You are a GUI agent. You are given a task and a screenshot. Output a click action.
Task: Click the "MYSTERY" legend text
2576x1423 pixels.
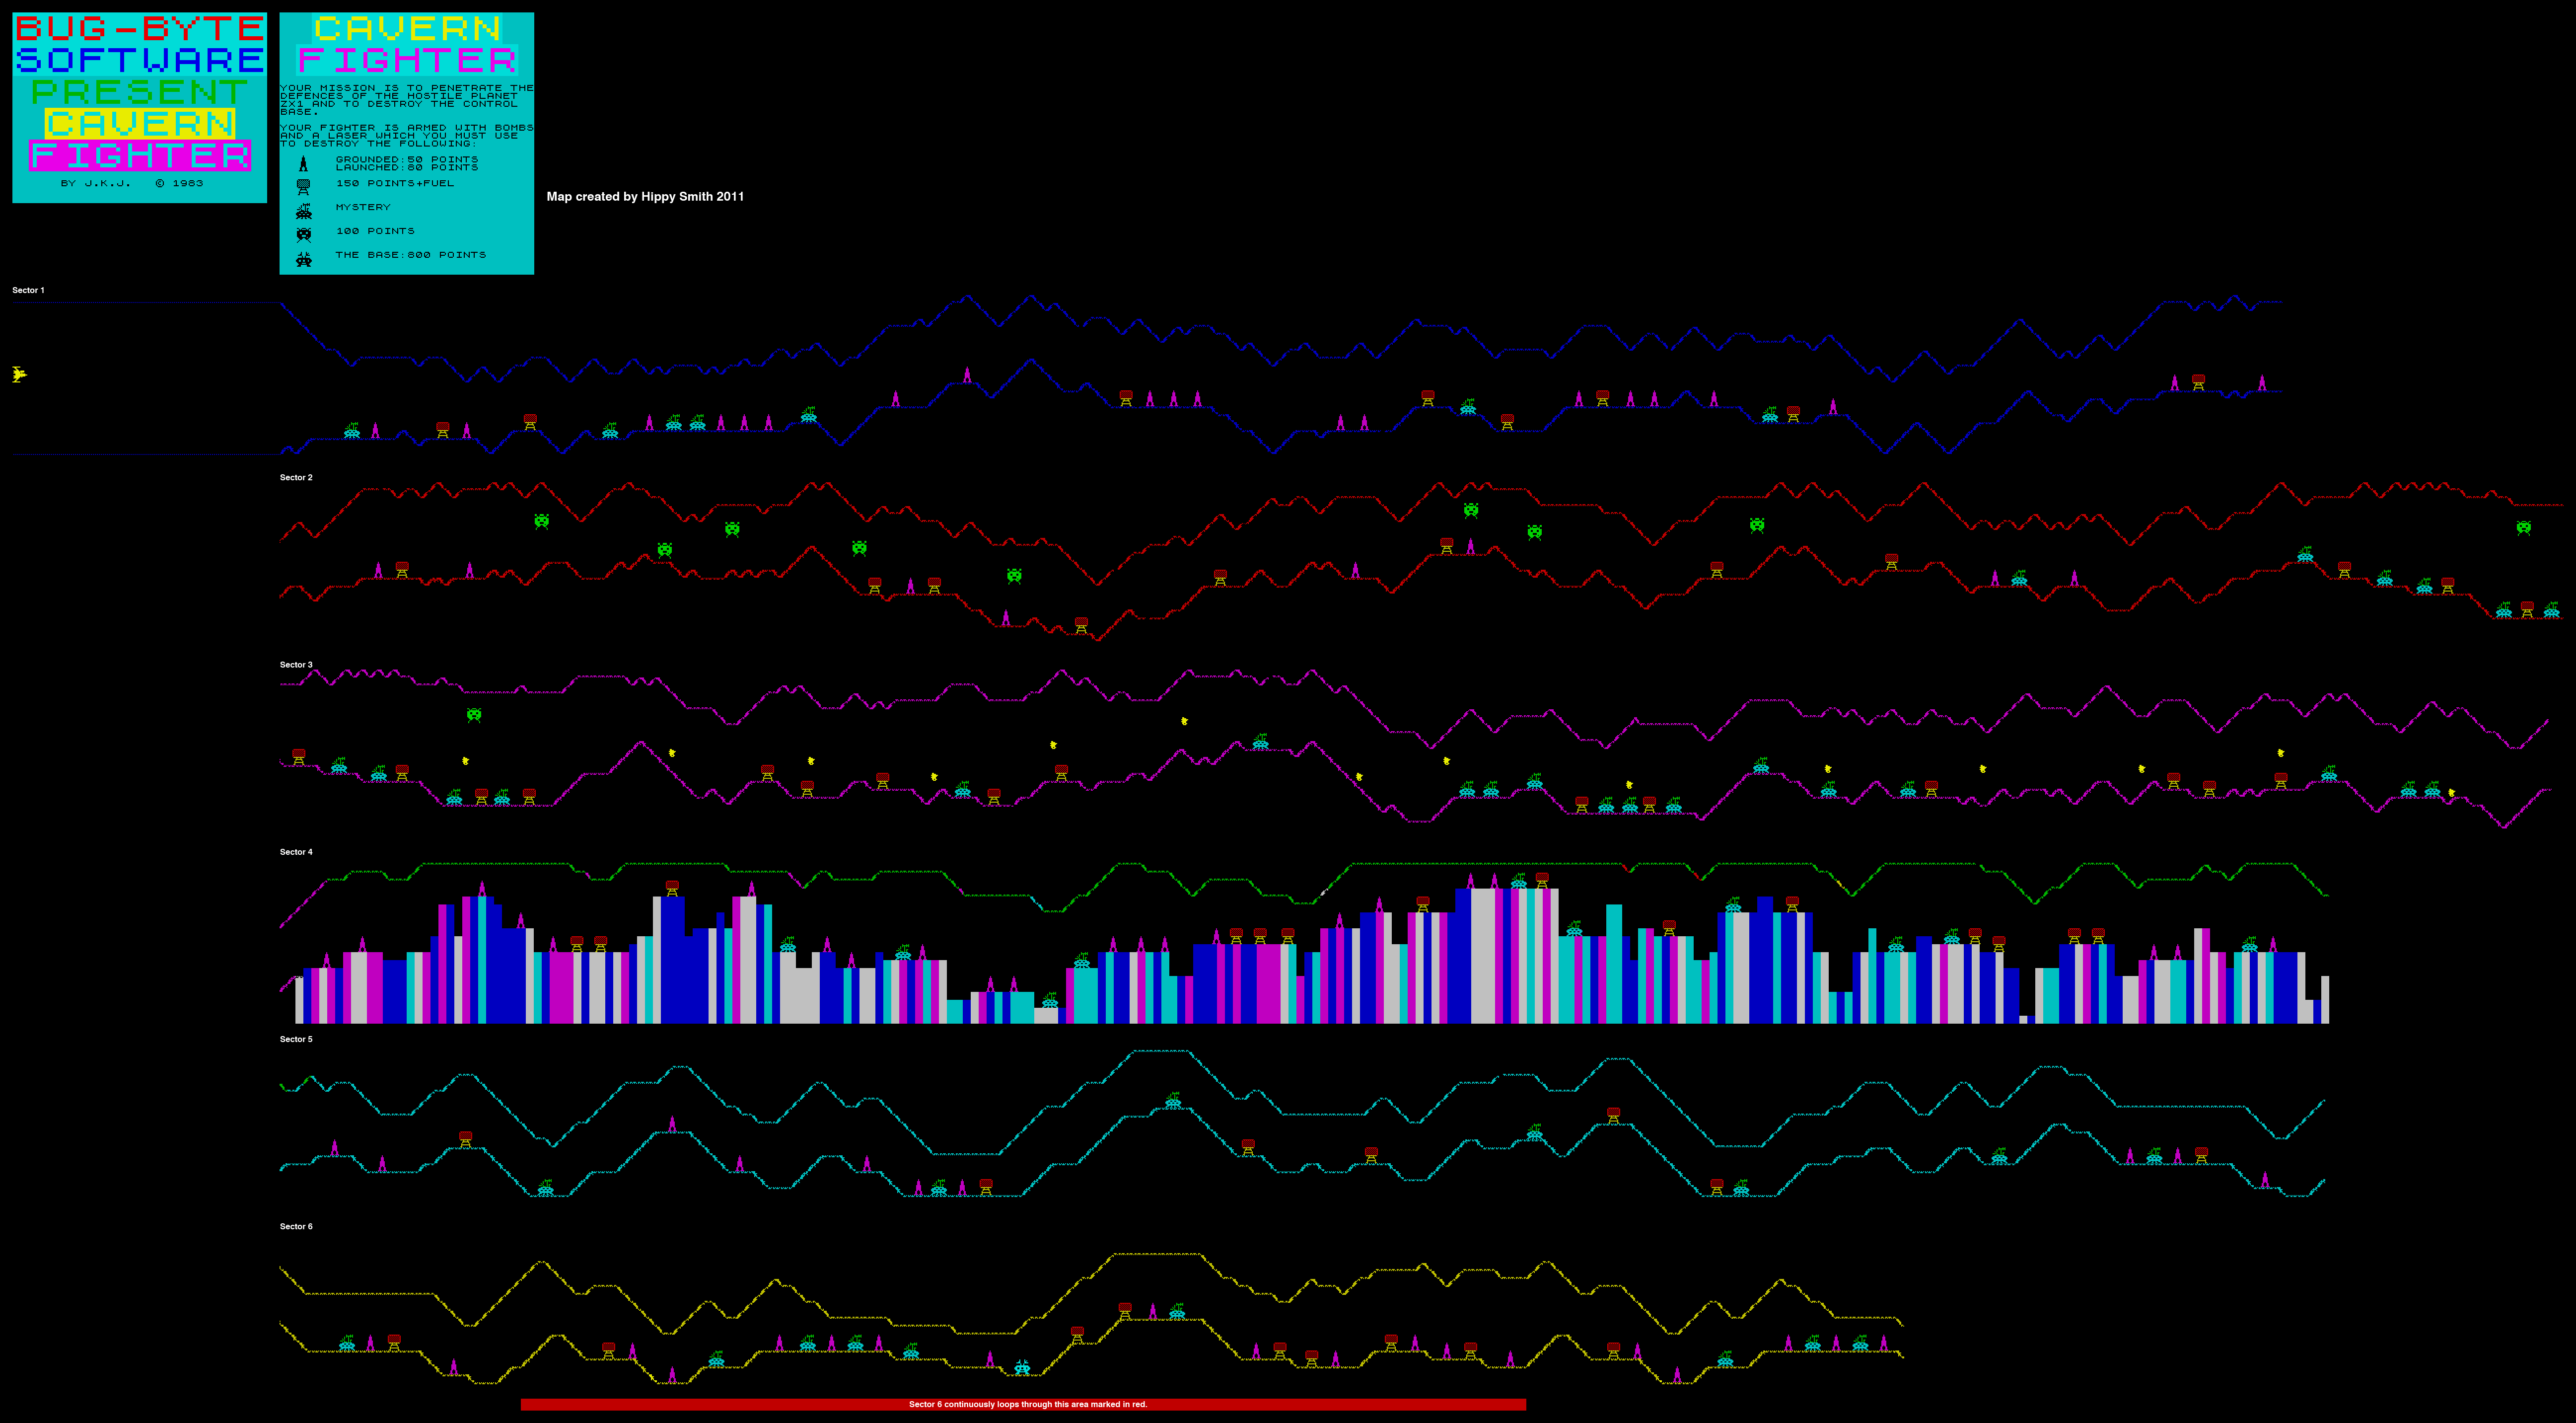coord(363,207)
